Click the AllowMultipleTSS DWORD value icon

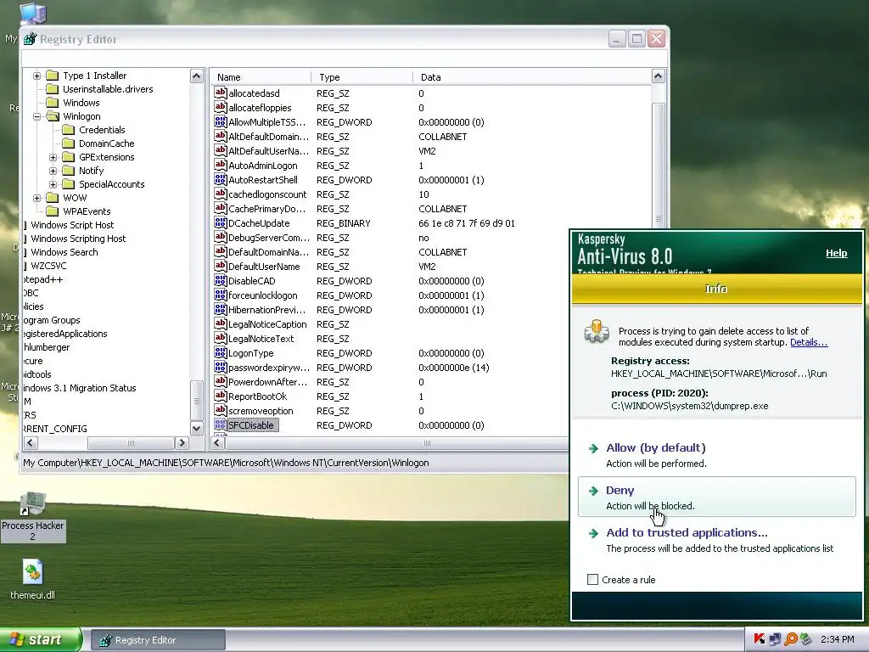pos(220,121)
